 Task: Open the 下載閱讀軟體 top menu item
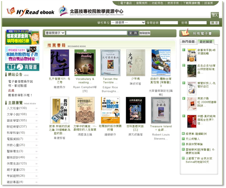click(191, 3)
